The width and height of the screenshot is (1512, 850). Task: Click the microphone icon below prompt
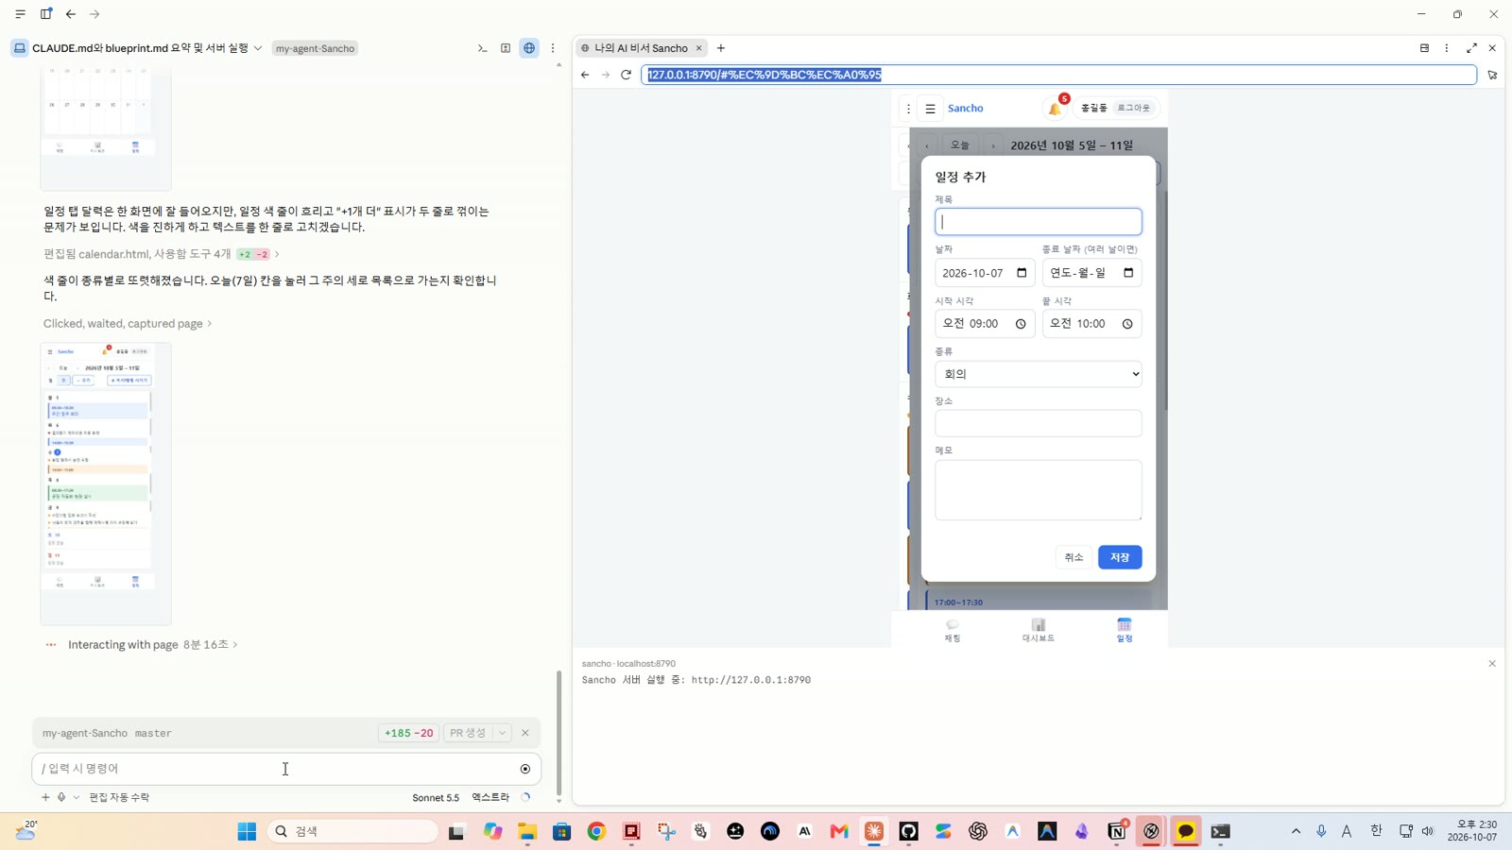point(61,797)
